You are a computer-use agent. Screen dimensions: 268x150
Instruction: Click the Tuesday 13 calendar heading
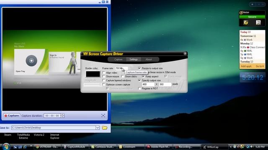coord(247,62)
